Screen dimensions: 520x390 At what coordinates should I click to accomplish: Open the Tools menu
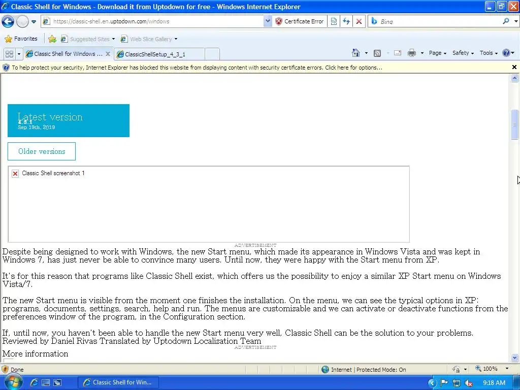point(489,53)
